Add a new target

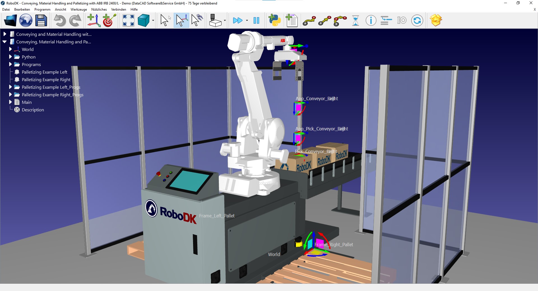tap(110, 20)
